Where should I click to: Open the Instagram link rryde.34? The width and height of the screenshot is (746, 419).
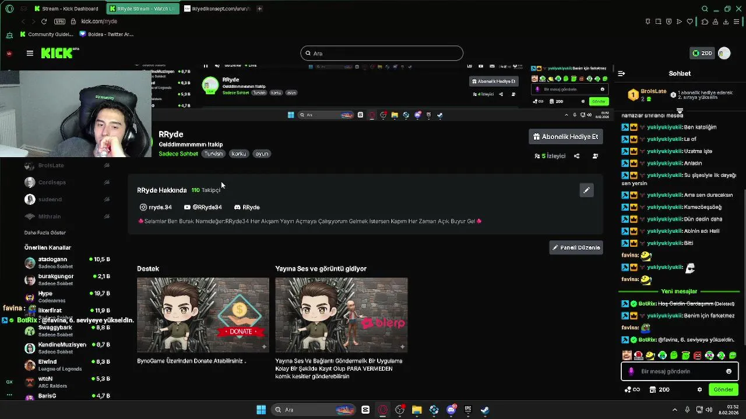(x=156, y=207)
